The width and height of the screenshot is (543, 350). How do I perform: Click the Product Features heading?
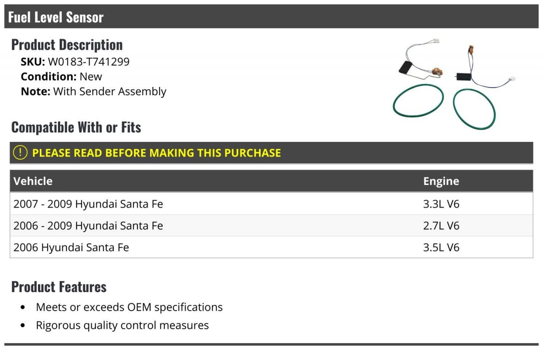coord(59,287)
